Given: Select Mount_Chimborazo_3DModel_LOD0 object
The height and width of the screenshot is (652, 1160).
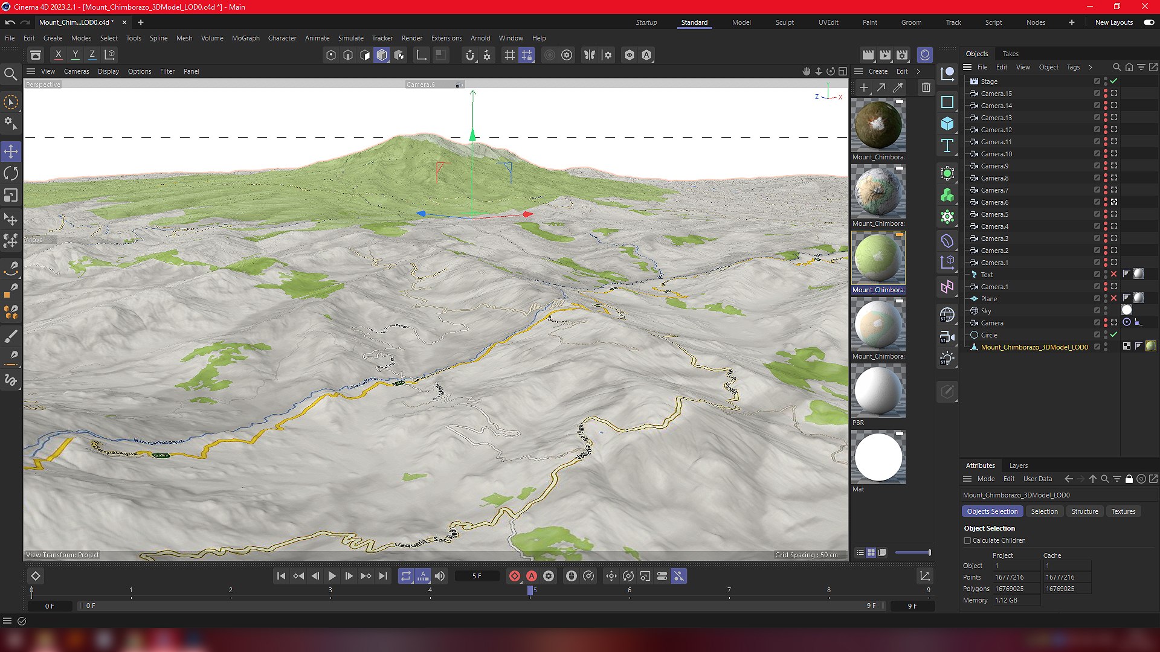Looking at the screenshot, I should [x=1034, y=347].
